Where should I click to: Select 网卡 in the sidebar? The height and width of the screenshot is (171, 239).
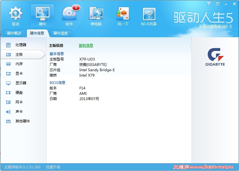19,102
